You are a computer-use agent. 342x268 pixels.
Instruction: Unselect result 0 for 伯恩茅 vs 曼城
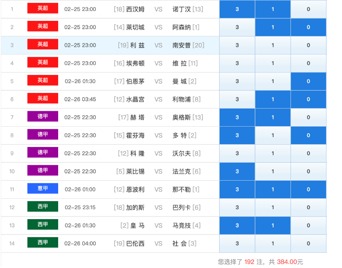(308, 81)
